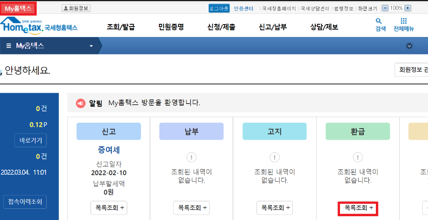Click 목록조회 + in the 고지 card
The width and height of the screenshot is (428, 220).
pyautogui.click(x=274, y=208)
